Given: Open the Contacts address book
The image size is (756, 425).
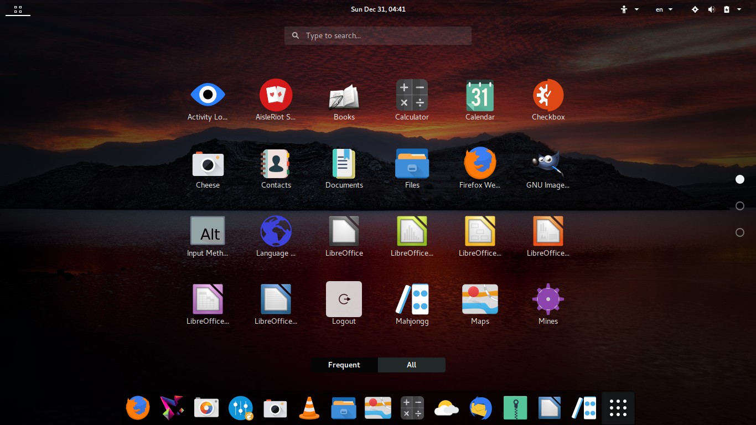Looking at the screenshot, I should (276, 164).
